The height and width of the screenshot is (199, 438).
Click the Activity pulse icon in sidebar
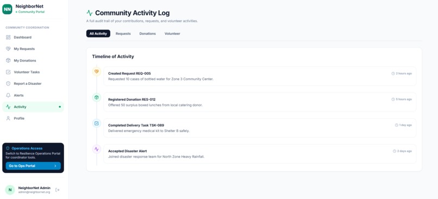click(8, 107)
